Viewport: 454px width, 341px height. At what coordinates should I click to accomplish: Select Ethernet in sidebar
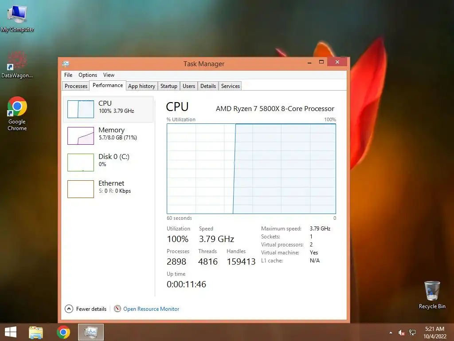[108, 189]
